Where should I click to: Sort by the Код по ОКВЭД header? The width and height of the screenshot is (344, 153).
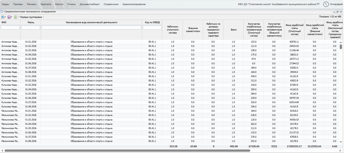pyautogui.click(x=152, y=22)
